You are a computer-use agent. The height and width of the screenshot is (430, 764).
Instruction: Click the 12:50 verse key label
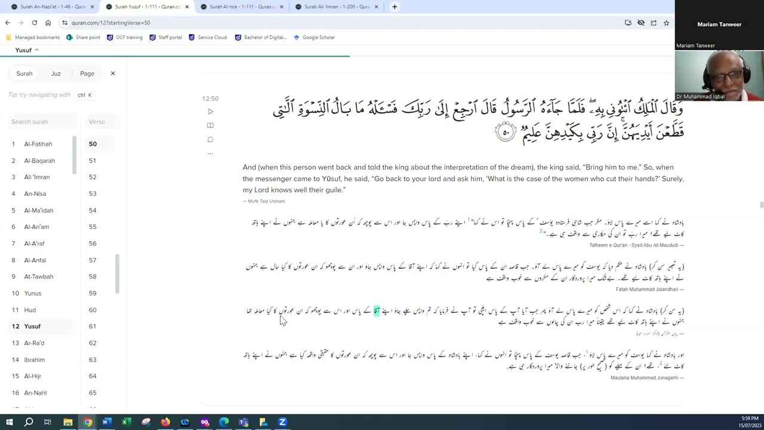(210, 99)
